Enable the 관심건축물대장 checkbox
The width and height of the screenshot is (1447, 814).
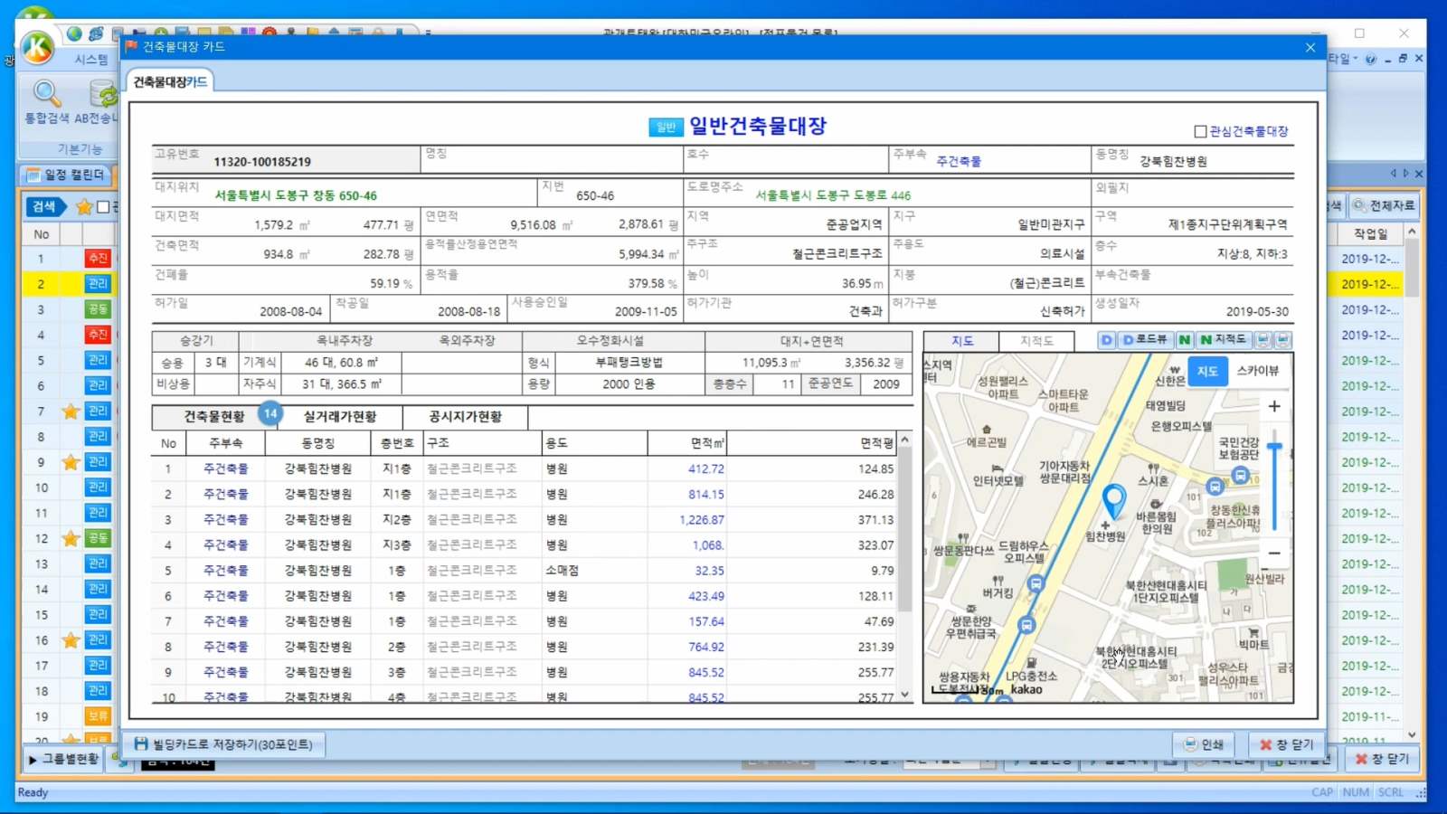[x=1200, y=132]
